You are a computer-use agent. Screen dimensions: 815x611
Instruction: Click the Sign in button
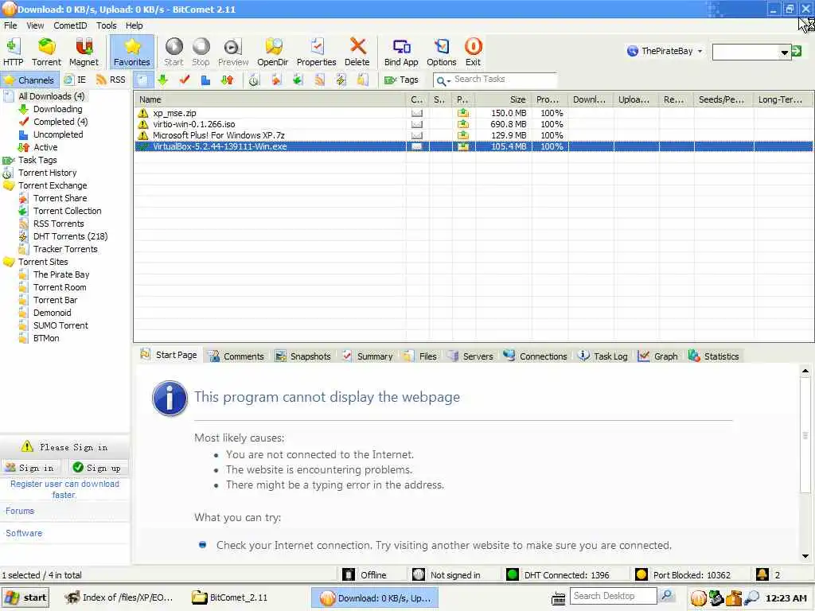point(30,468)
